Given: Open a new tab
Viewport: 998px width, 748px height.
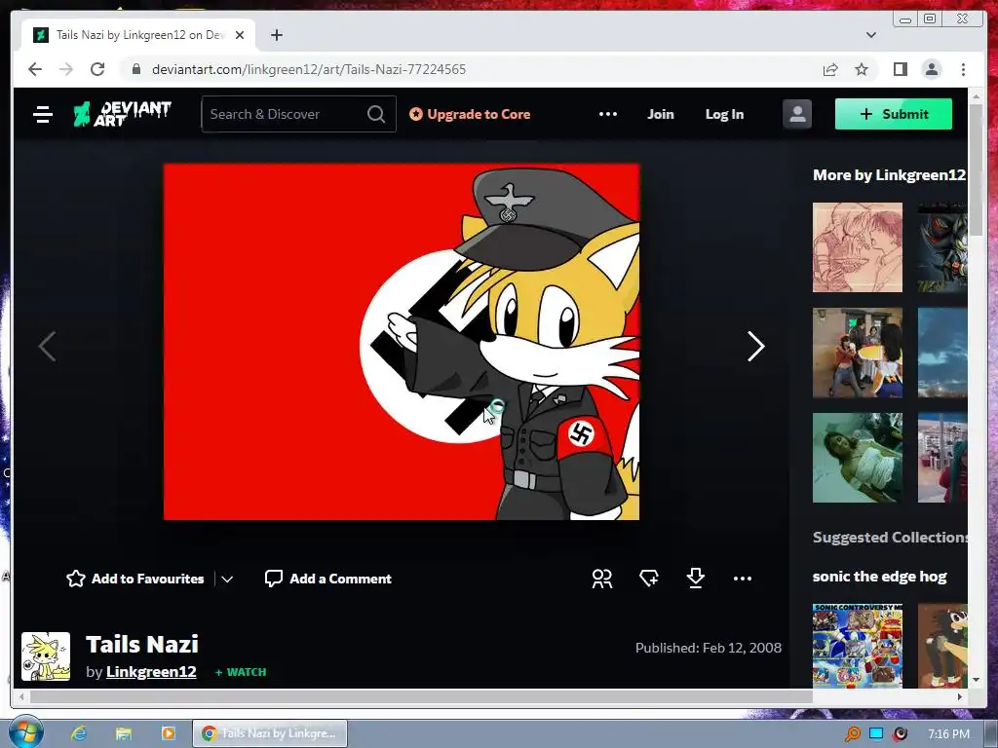Looking at the screenshot, I should 276,35.
